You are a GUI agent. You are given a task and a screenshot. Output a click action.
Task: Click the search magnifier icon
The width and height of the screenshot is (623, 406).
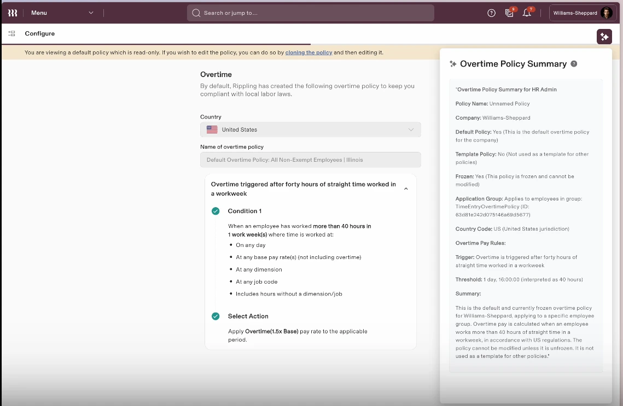pyautogui.click(x=196, y=13)
